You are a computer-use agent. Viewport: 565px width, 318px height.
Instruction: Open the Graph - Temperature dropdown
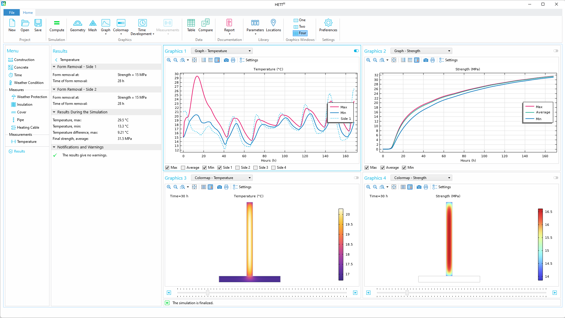click(222, 51)
